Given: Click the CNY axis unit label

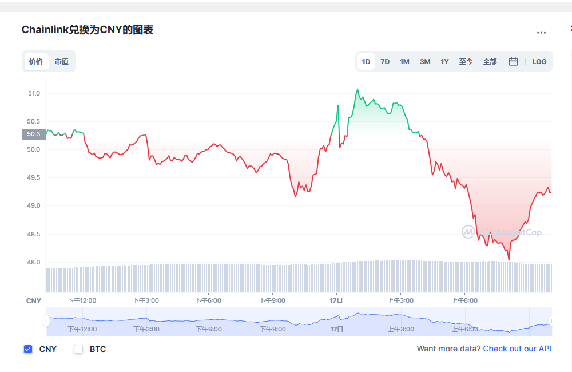Looking at the screenshot, I should (x=34, y=301).
